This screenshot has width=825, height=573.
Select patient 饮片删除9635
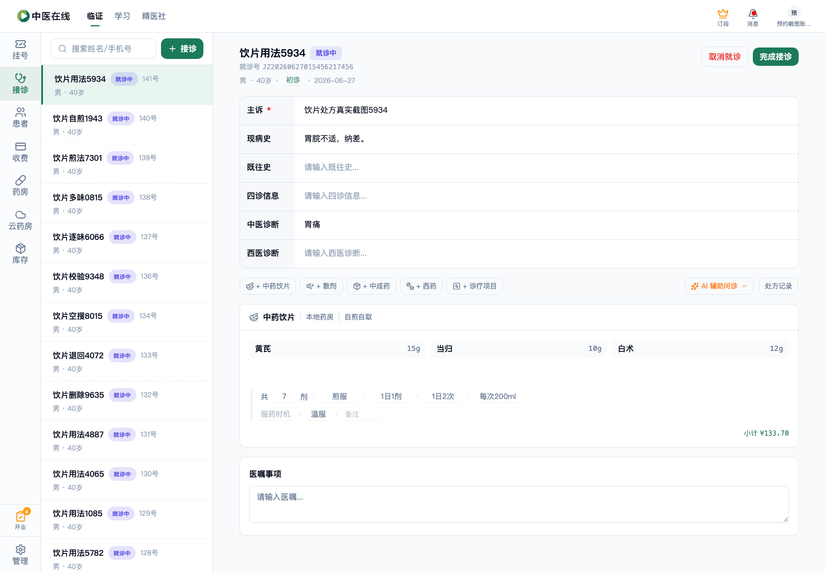(127, 401)
